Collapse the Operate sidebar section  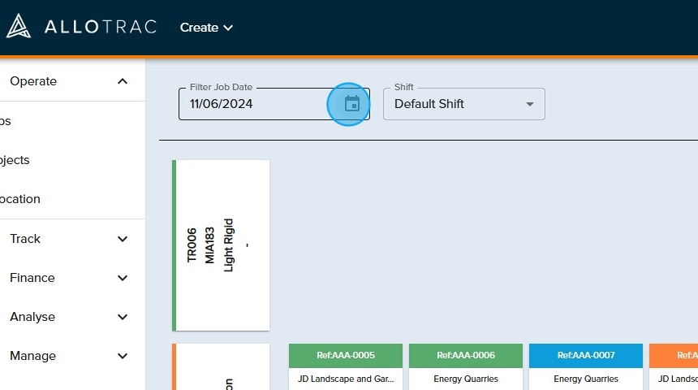point(122,81)
